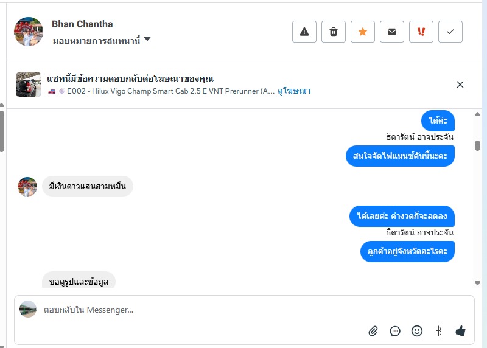Delete conversation with trash icon
The width and height of the screenshot is (487, 348).
(x=334, y=32)
